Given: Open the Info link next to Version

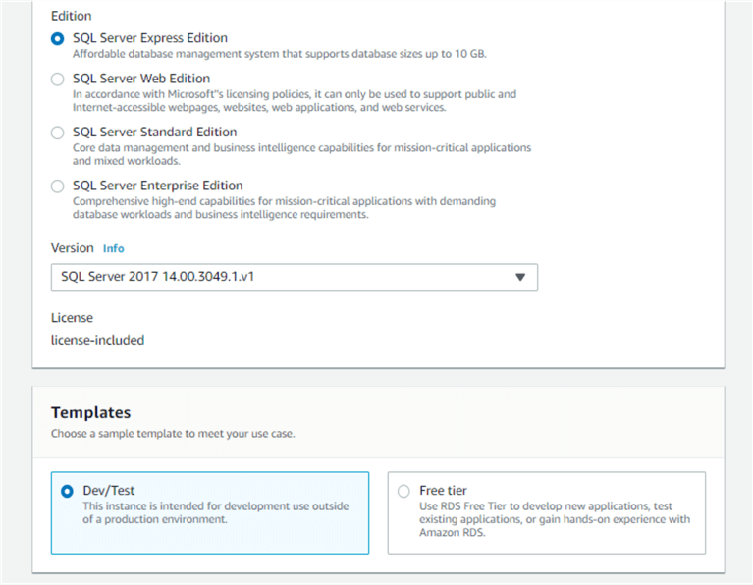Looking at the screenshot, I should [114, 249].
